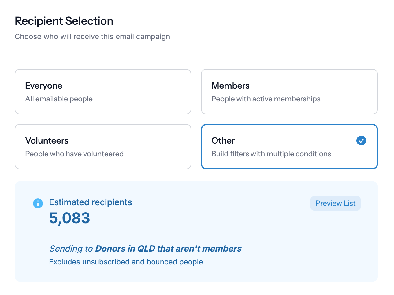
Task: Click the Recipient Selection heading
Action: click(x=64, y=21)
